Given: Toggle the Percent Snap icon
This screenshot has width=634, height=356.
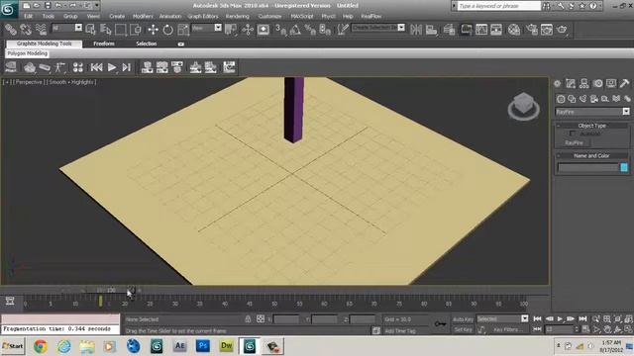Looking at the screenshot, I should tap(310, 30).
